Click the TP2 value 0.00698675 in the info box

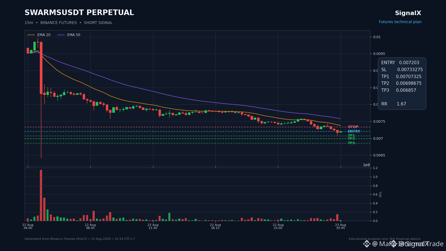click(x=409, y=83)
